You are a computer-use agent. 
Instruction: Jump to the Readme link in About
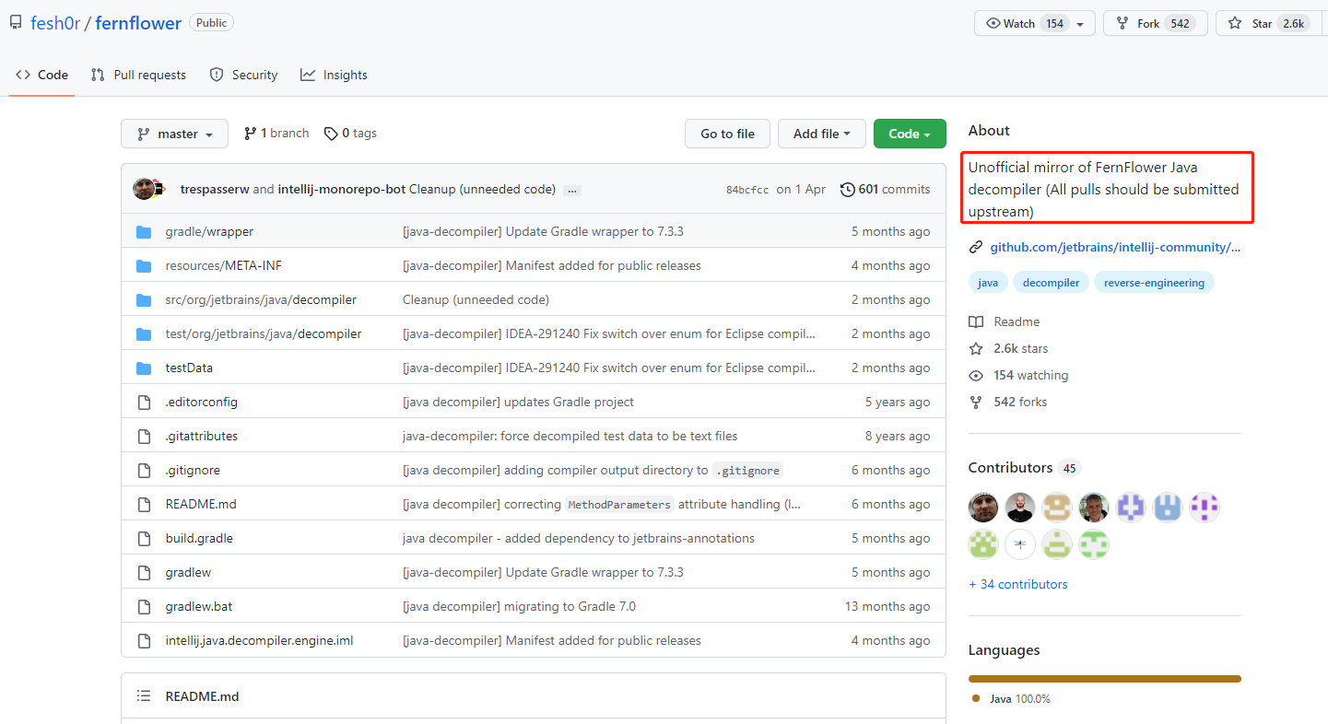(1005, 321)
